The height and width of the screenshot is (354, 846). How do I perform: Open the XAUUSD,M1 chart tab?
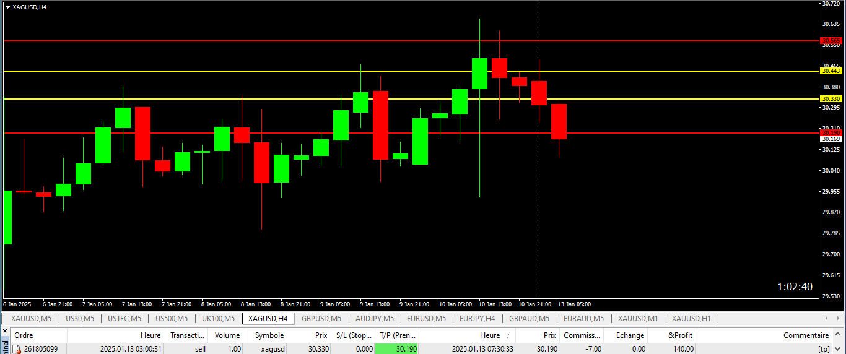(638, 319)
